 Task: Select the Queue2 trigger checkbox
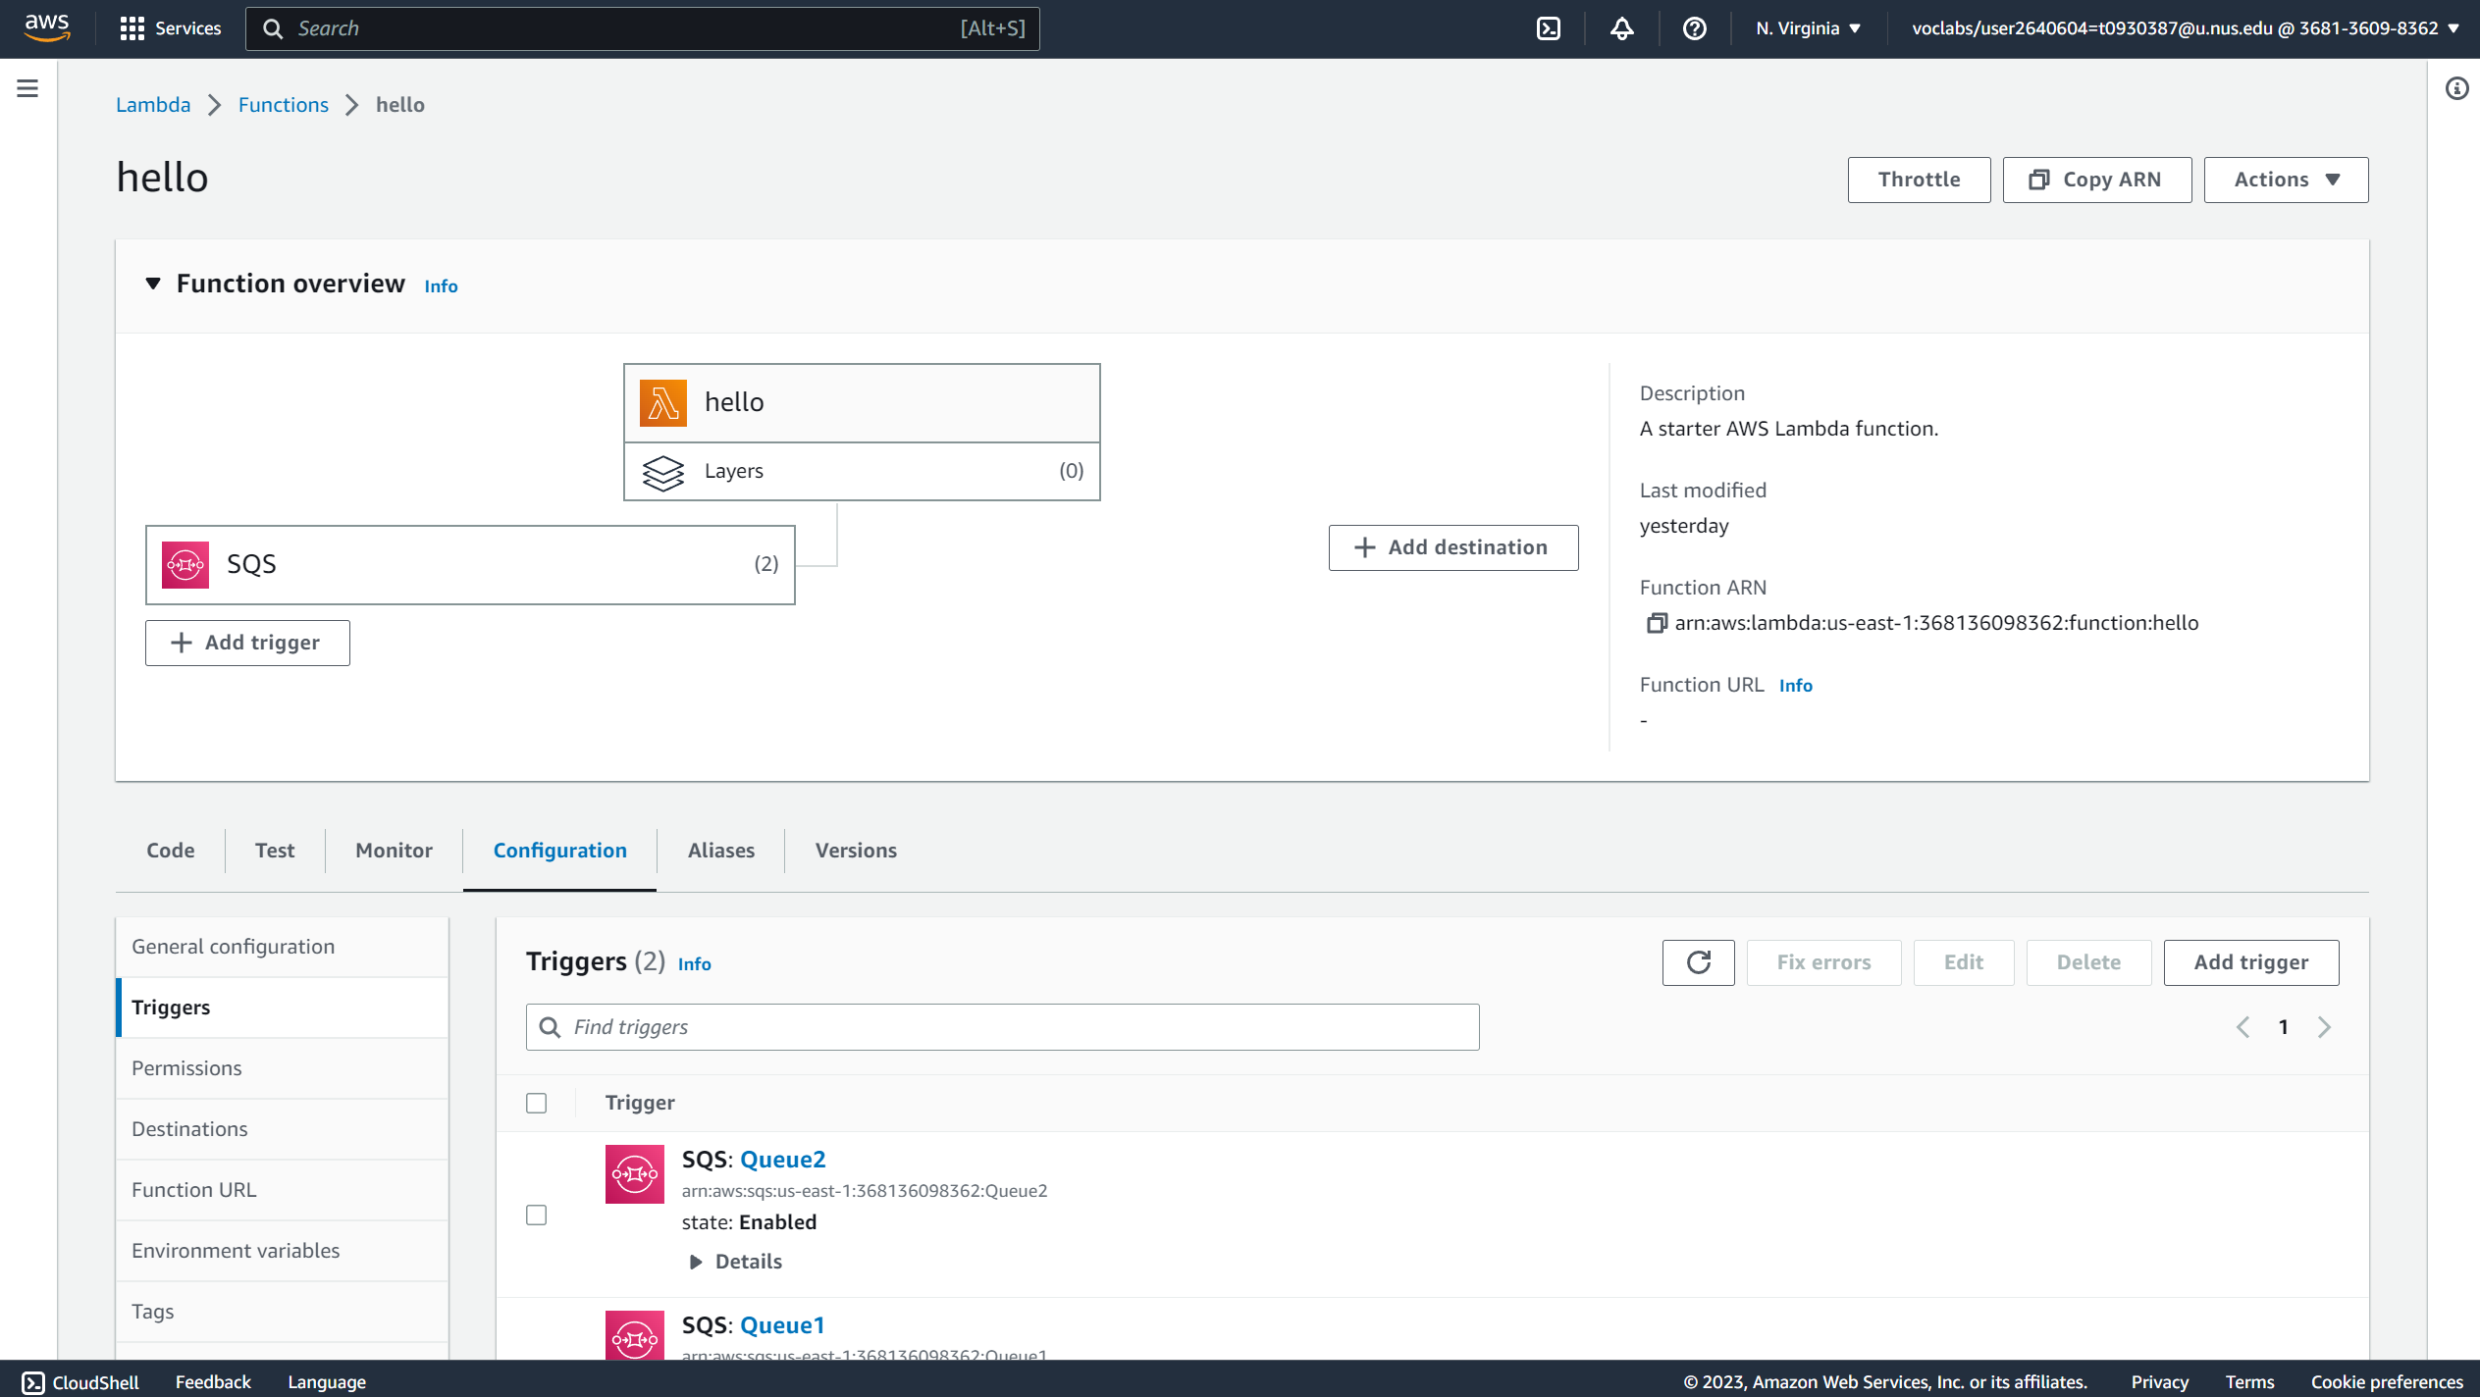click(x=537, y=1215)
